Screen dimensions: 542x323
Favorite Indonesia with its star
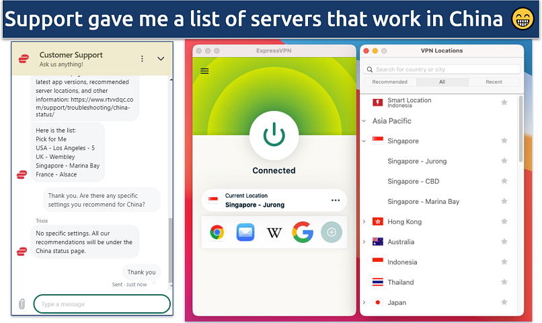tap(504, 262)
